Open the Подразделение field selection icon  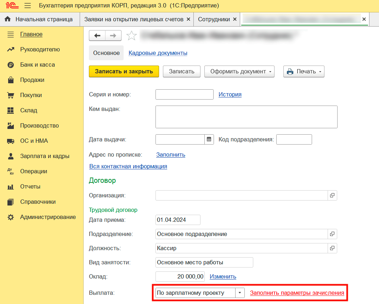[332, 234]
